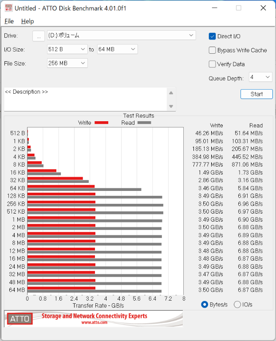The width and height of the screenshot is (276, 341).
Task: Click the 1 KB read value 103.31 MB/s
Action: (x=247, y=141)
